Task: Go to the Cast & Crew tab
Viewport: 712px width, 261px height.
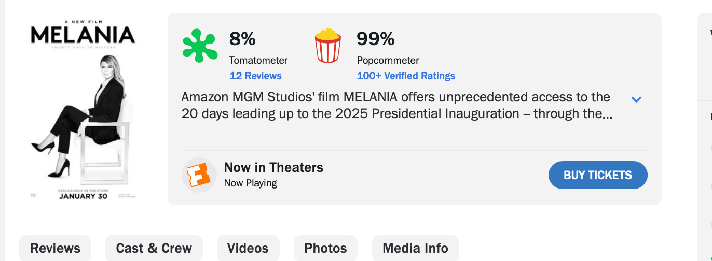Action: (x=154, y=248)
